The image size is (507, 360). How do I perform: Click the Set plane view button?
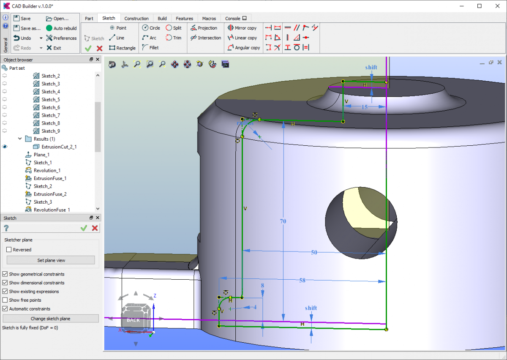51,260
